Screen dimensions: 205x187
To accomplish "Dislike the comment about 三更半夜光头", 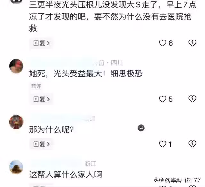I will (192, 43).
